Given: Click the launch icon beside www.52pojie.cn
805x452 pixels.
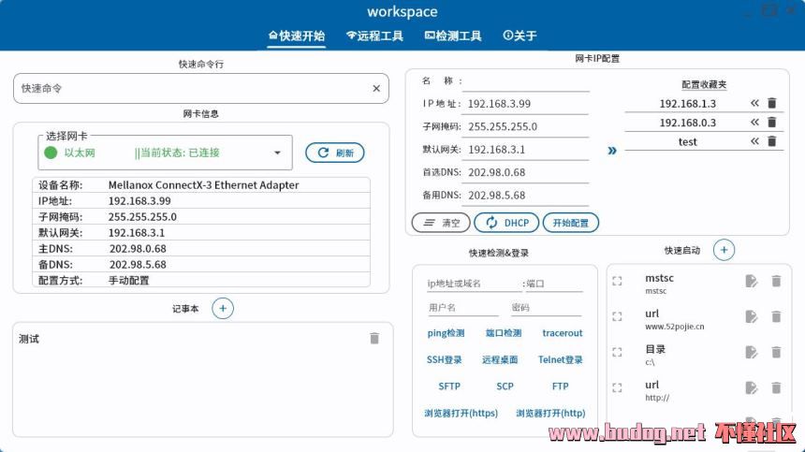Looking at the screenshot, I should click(x=617, y=316).
